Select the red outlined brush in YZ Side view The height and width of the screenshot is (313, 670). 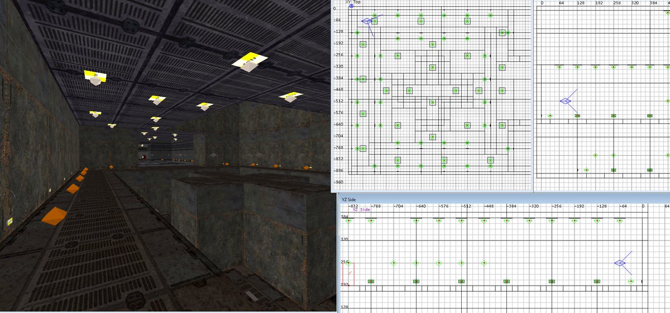click(x=348, y=274)
